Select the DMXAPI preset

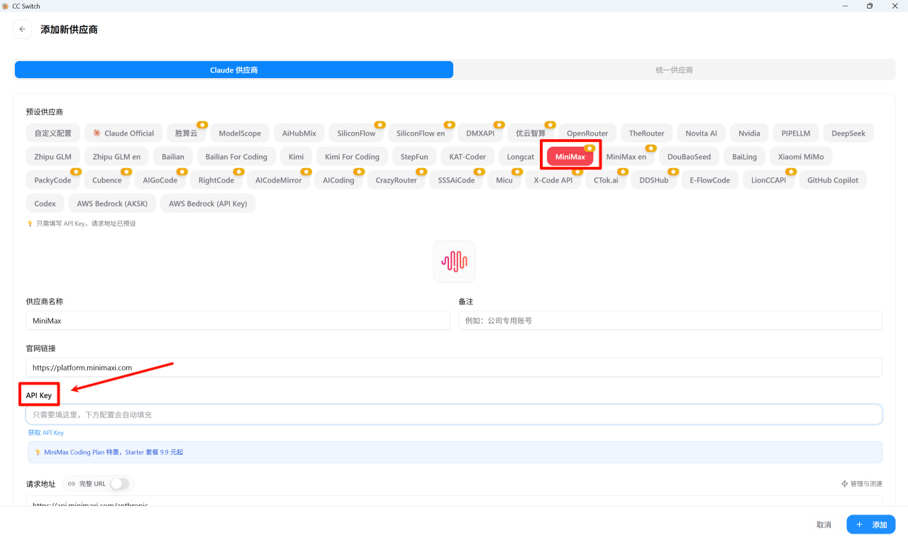pos(480,133)
